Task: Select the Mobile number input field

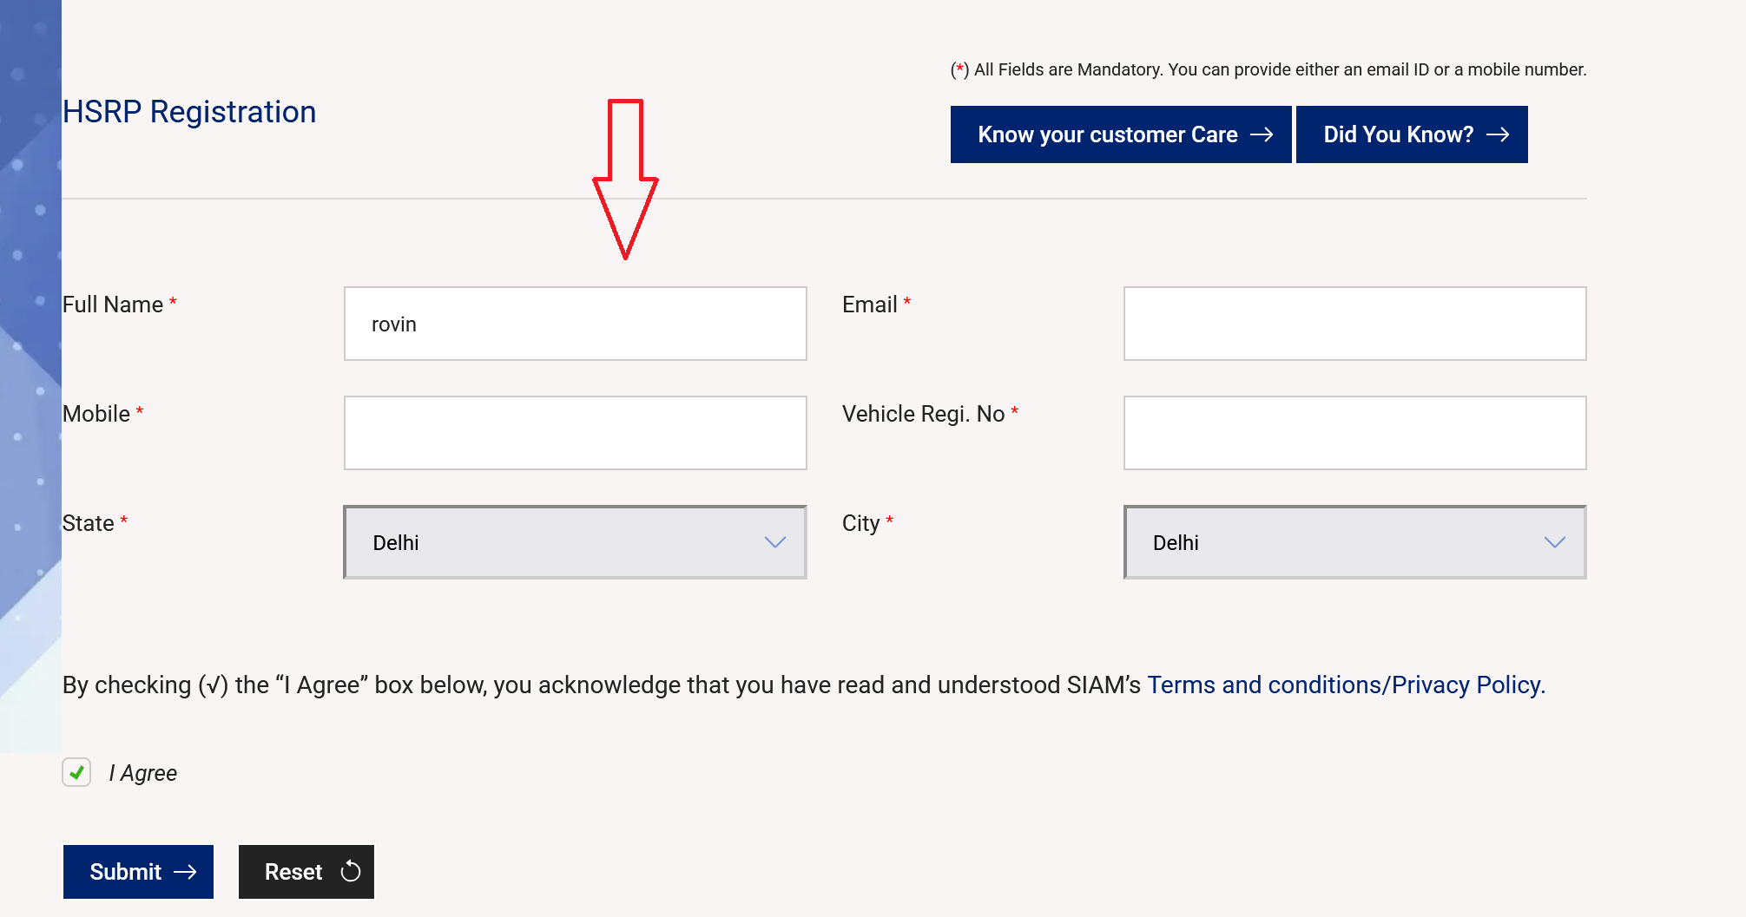Action: [575, 433]
